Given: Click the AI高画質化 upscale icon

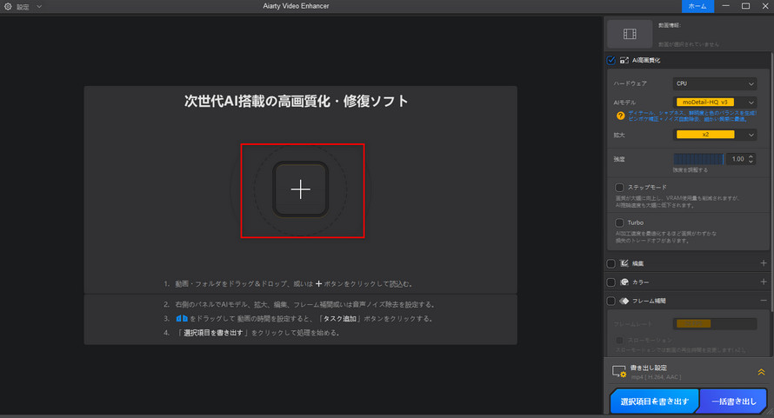Looking at the screenshot, I should coord(624,60).
